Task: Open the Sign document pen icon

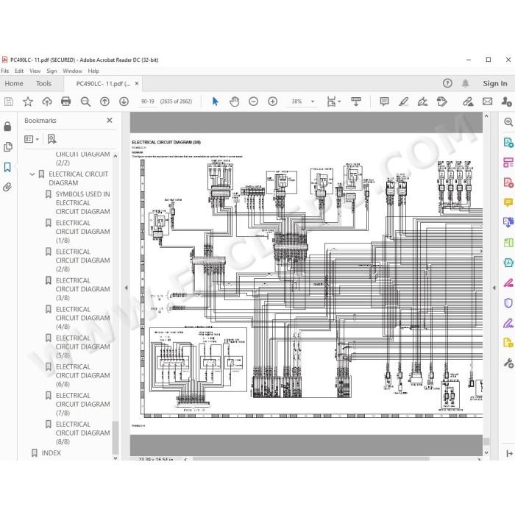Action: tap(422, 102)
